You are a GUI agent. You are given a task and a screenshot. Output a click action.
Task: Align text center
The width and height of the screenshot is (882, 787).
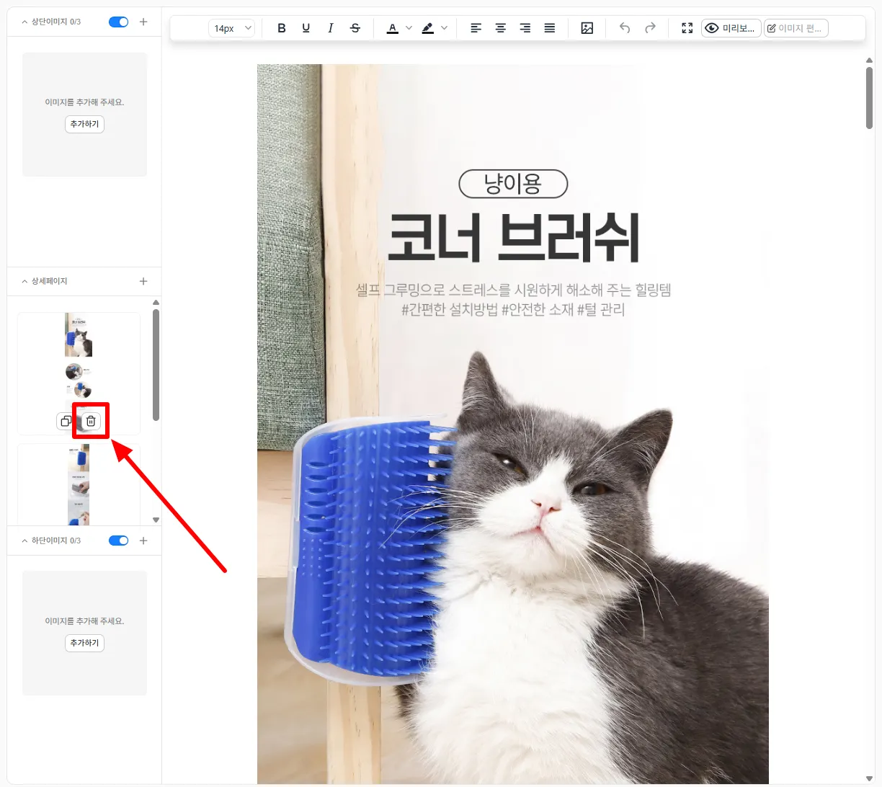point(501,28)
